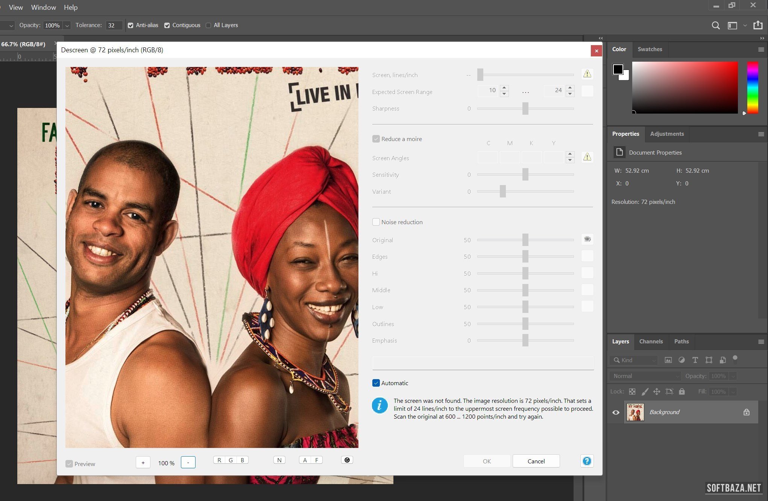The width and height of the screenshot is (768, 501).
Task: Click the Background layer lock icon
Action: pyautogui.click(x=747, y=412)
